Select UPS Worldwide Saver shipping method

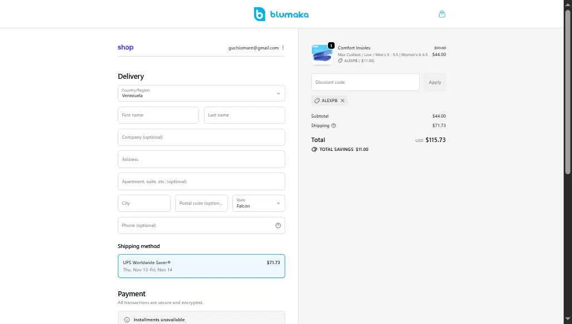[x=201, y=266]
